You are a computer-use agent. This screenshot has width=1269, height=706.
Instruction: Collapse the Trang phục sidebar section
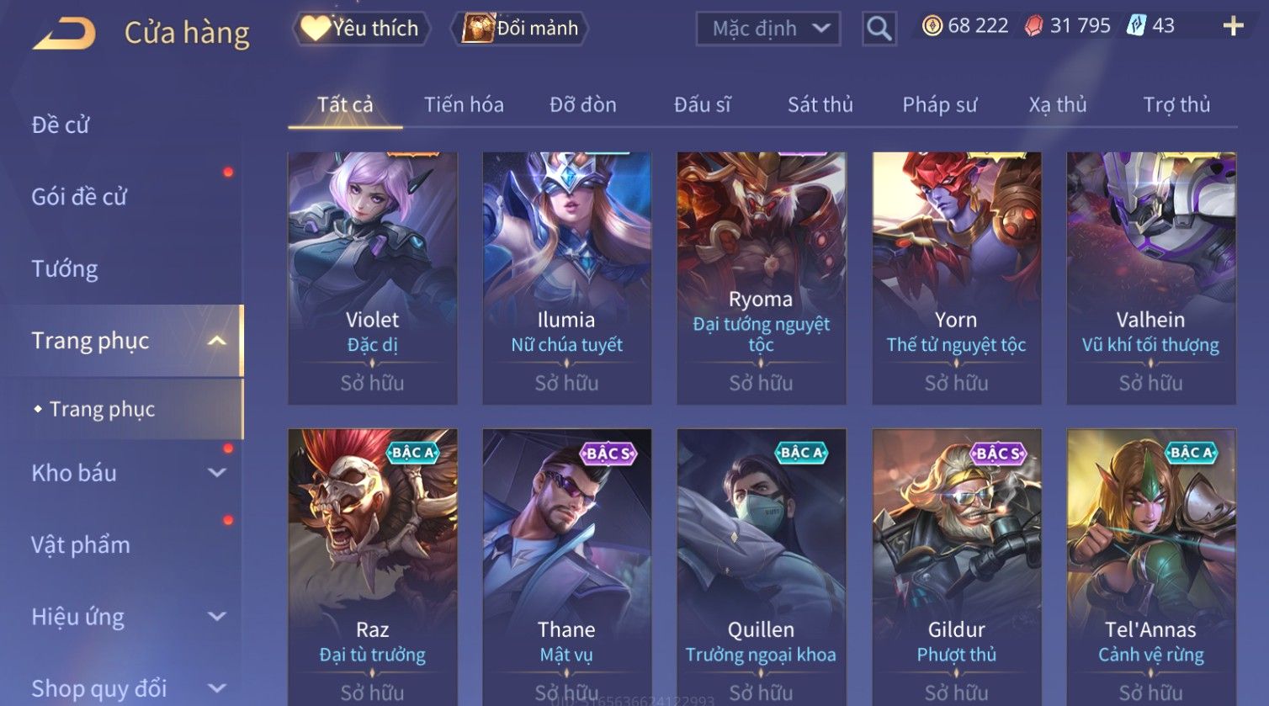click(216, 341)
